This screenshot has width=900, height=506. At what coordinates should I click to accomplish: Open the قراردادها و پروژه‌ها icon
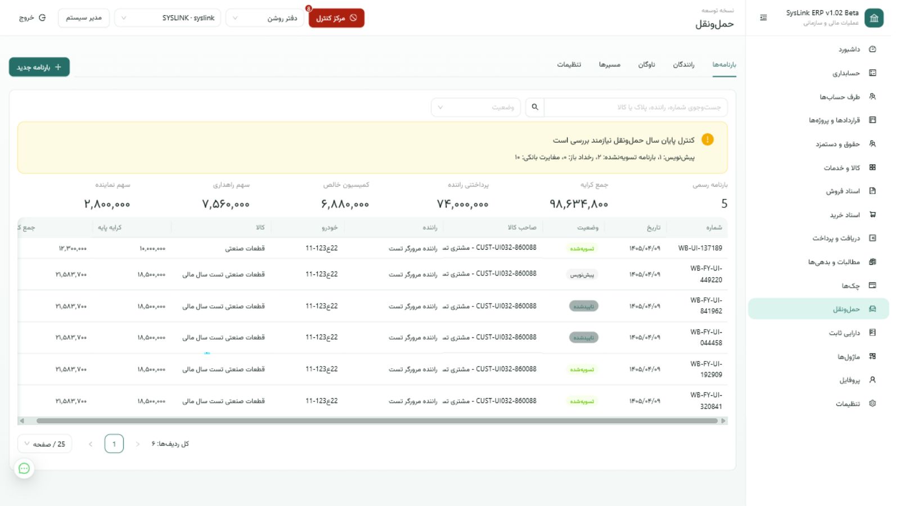[x=872, y=120]
